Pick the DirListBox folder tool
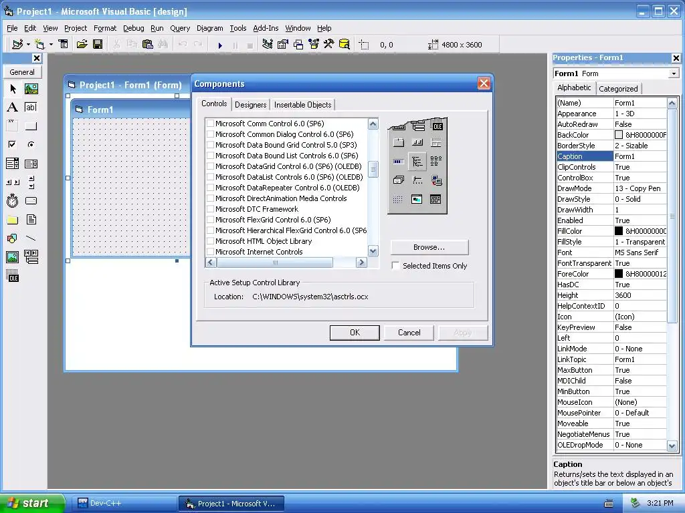Image resolution: width=685 pixels, height=513 pixels. coord(13,219)
